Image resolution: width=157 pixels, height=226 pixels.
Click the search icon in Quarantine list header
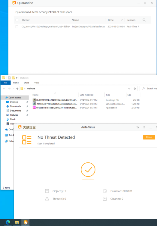click(144, 20)
